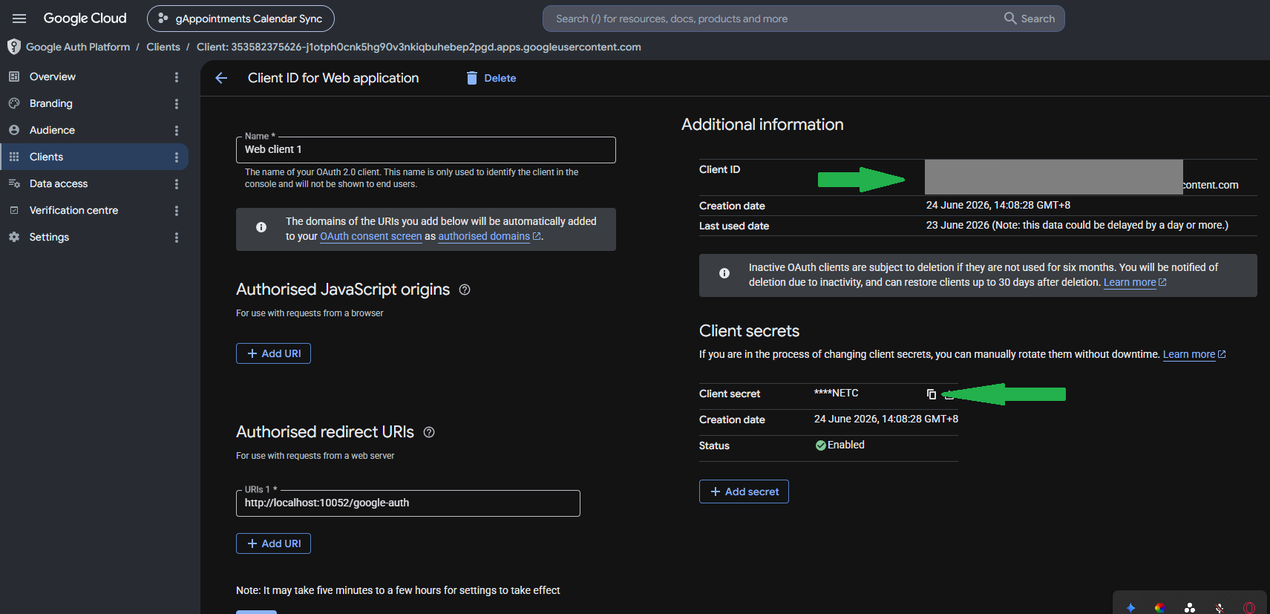Open the OAuth consent screen link
1270x614 pixels.
(371, 236)
